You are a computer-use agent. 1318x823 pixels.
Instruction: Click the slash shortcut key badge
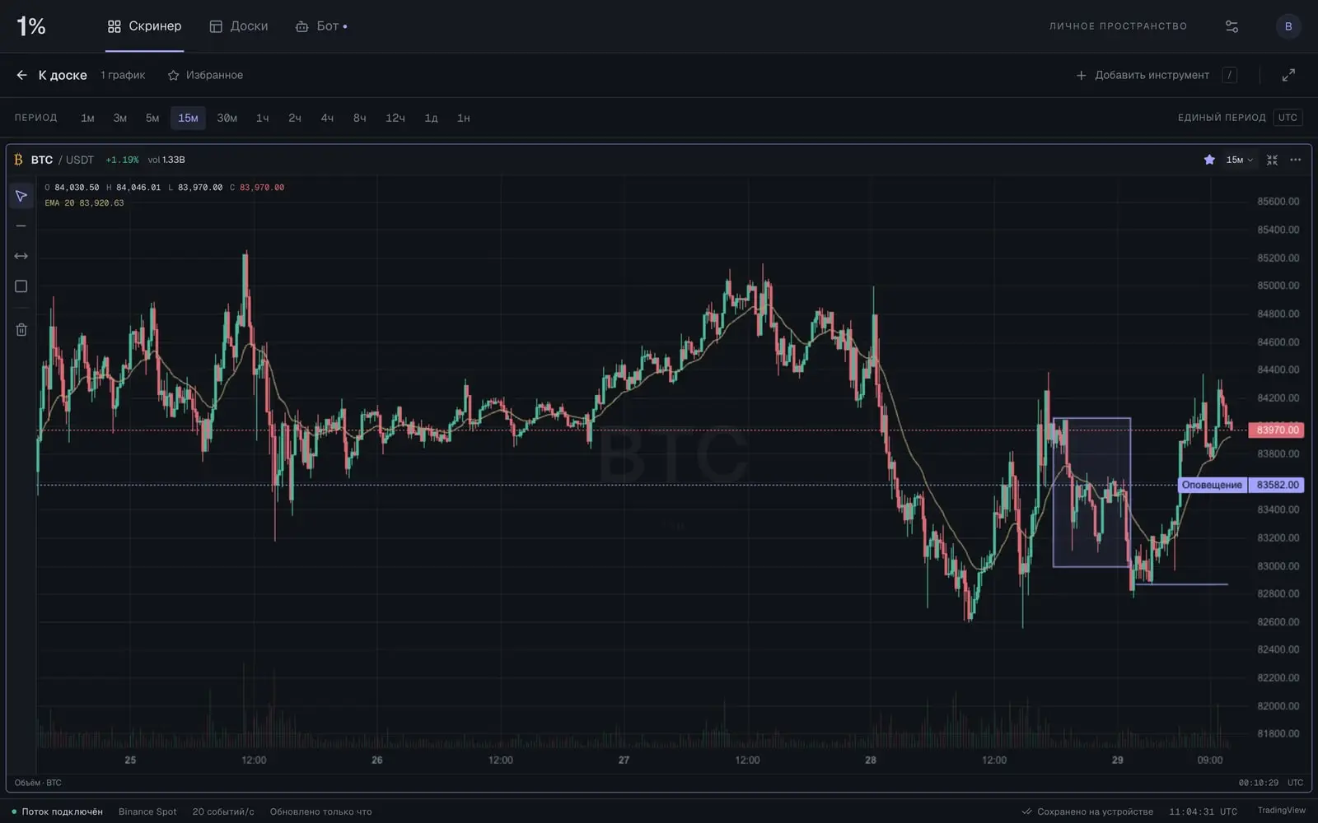1229,75
